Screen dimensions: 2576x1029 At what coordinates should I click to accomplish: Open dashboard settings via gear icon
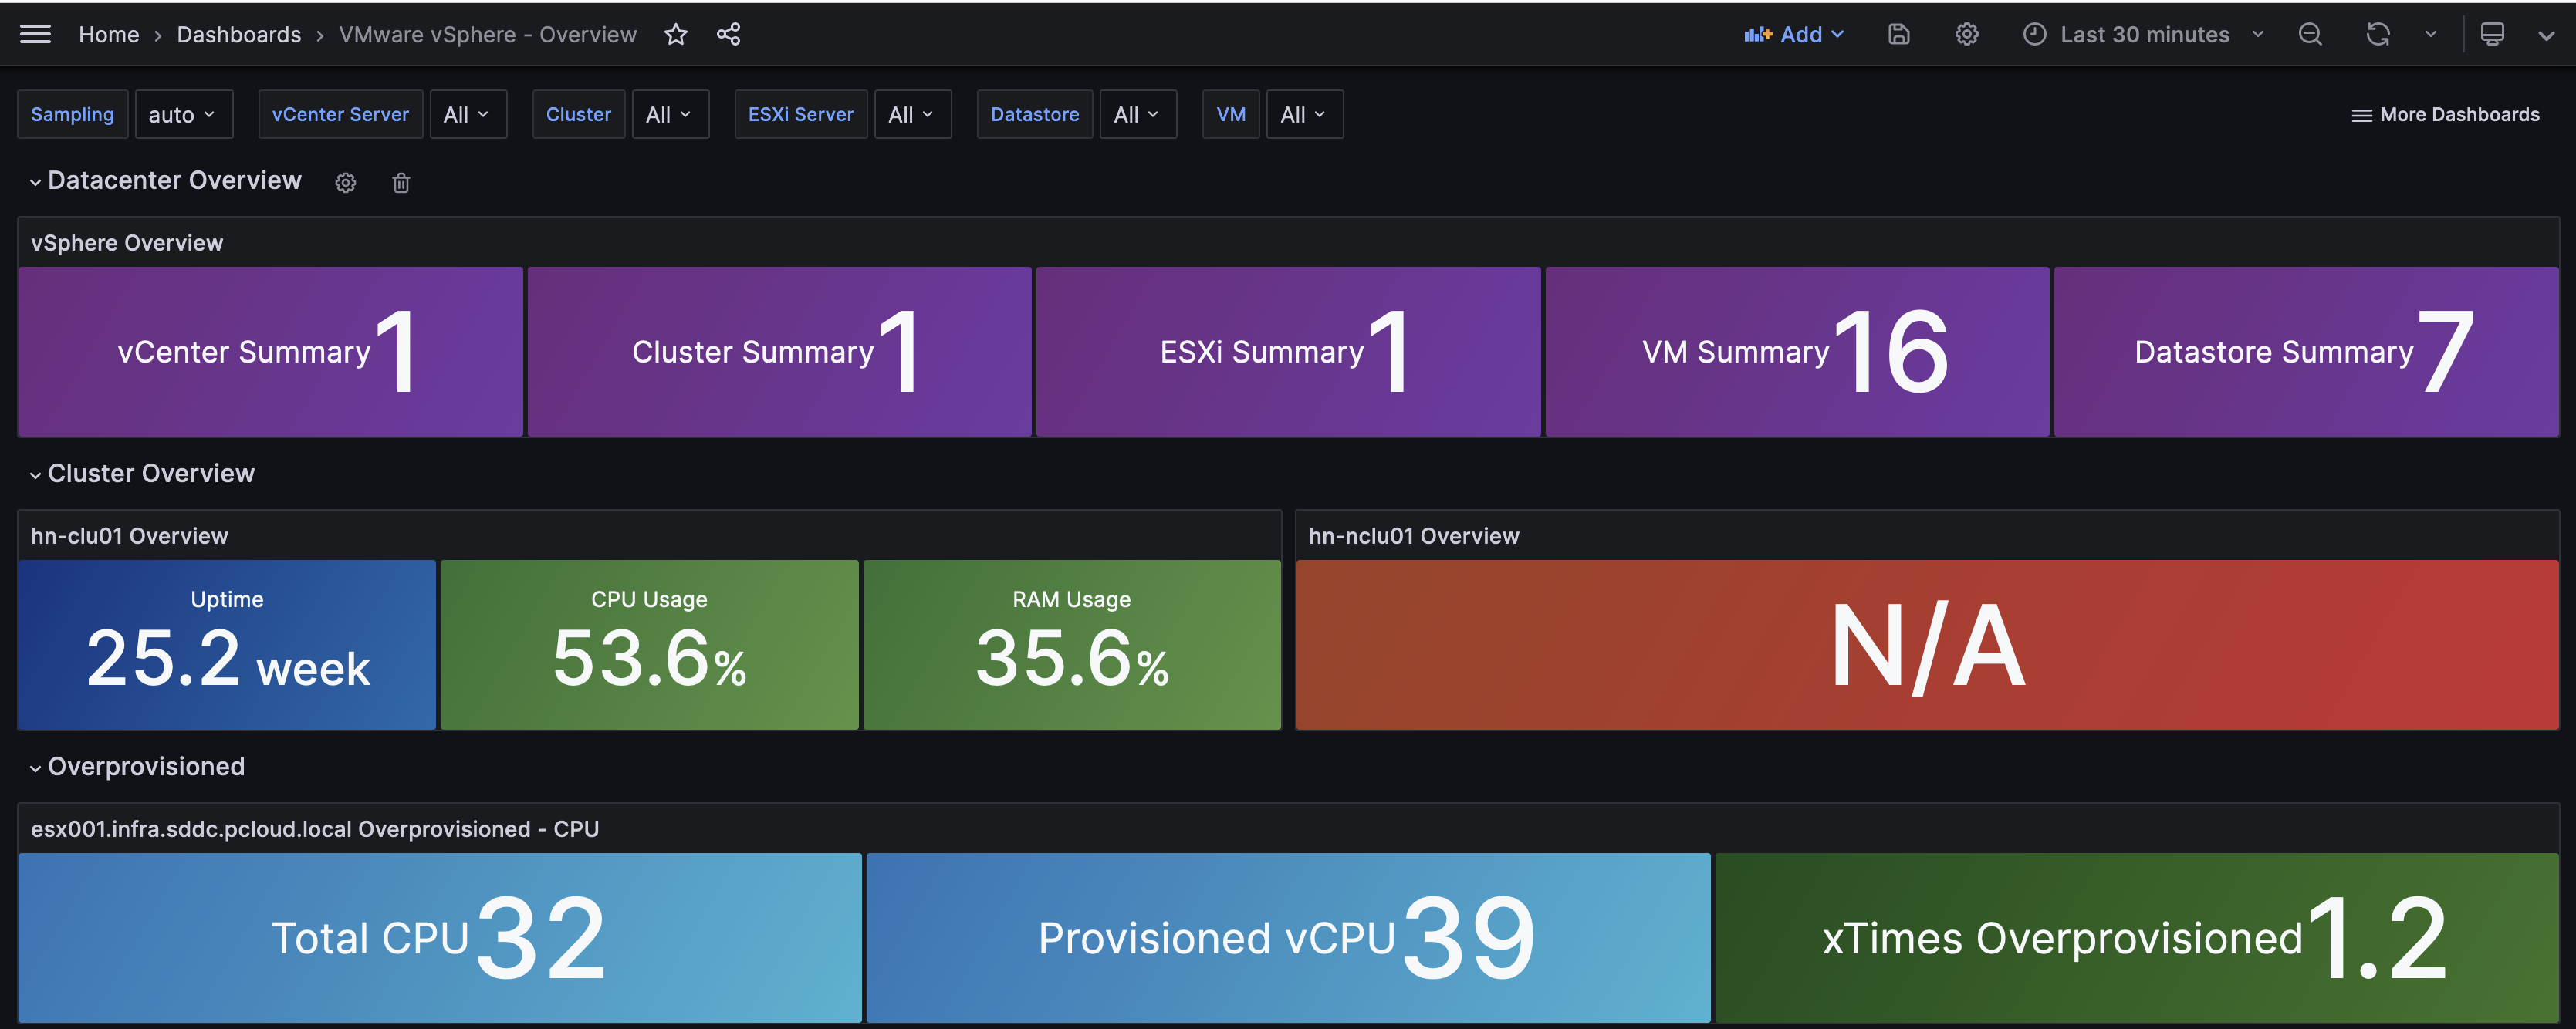point(1966,34)
